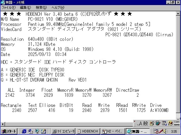Click the MemoryW score value 3270
181x135 pixels.
[87, 95]
